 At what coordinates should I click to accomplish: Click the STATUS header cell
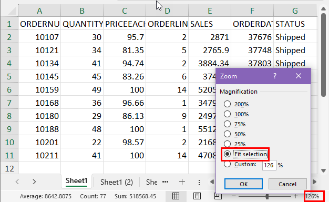click(x=295, y=24)
